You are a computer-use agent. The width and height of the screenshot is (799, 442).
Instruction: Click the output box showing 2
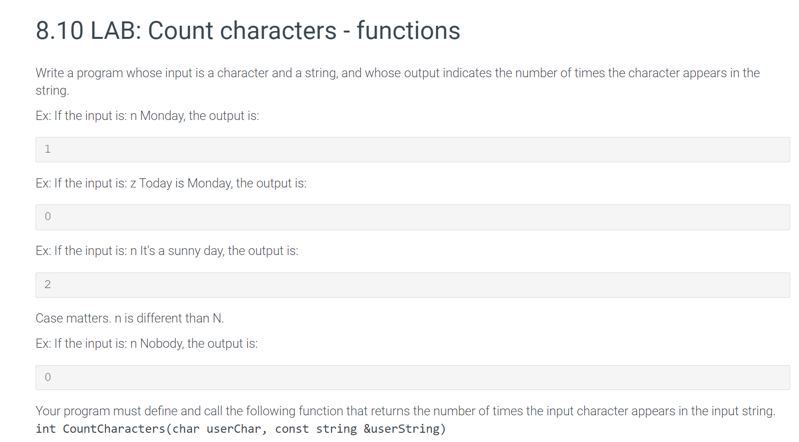click(x=413, y=285)
